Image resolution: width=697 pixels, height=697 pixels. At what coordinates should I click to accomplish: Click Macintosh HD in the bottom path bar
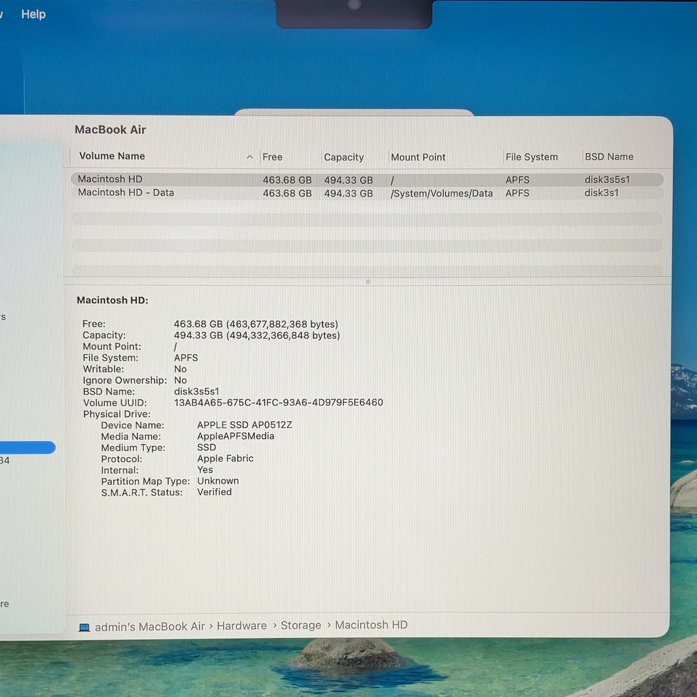click(371, 625)
